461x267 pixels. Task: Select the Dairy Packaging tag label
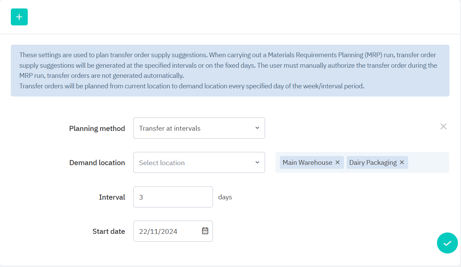[373, 162]
